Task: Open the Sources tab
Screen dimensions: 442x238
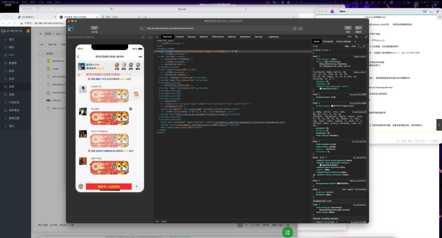Action: (191, 37)
